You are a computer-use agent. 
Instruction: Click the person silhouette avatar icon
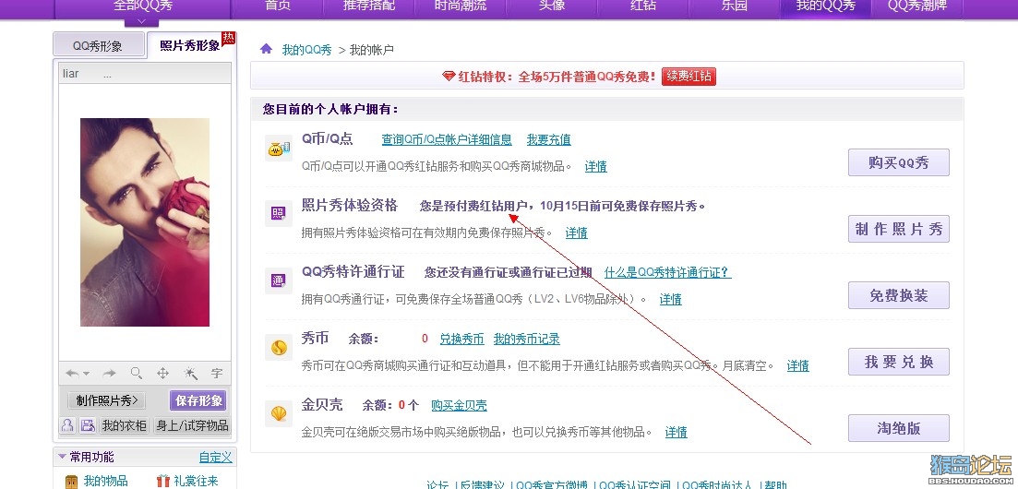pos(67,425)
